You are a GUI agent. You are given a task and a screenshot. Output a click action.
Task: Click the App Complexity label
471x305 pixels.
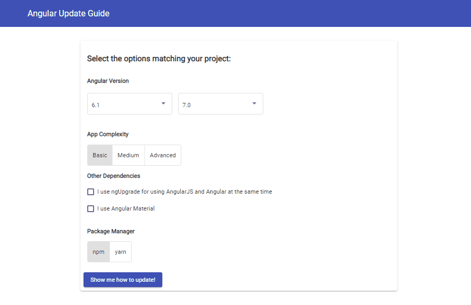coord(108,134)
